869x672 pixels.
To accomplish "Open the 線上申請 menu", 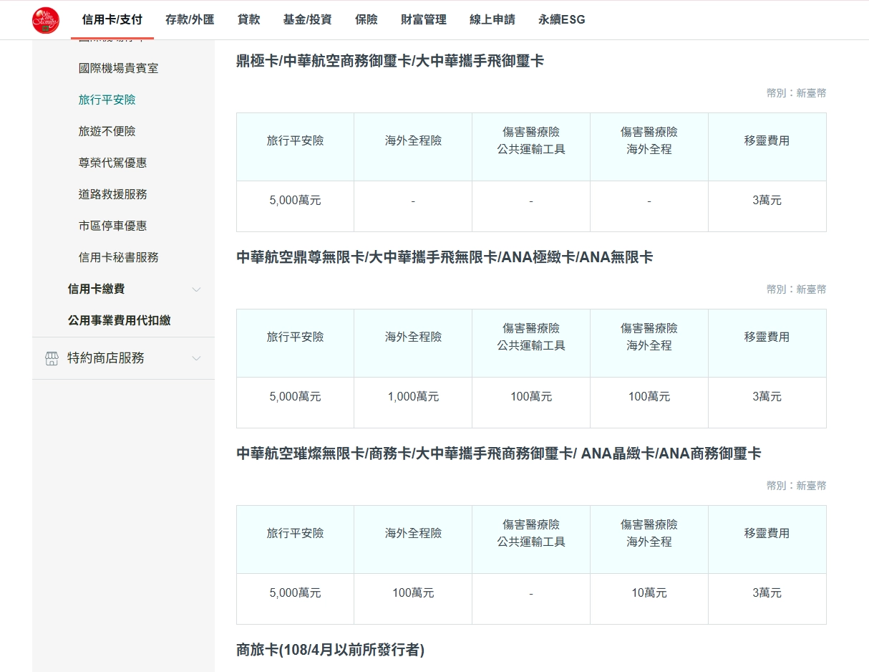I will [492, 20].
